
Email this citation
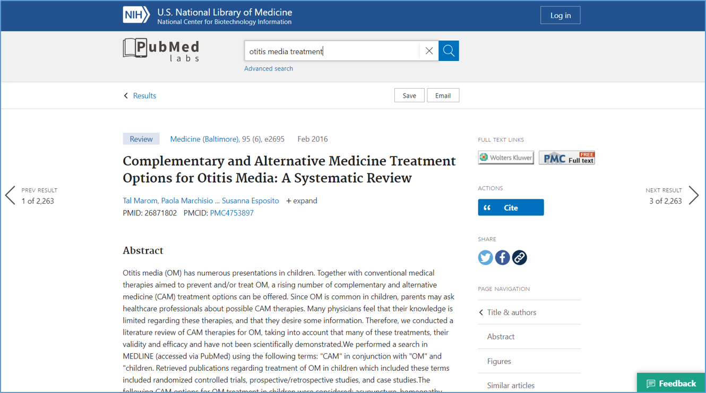(443, 95)
